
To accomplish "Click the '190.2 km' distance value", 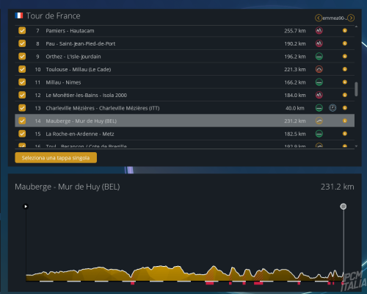I will click(295, 43).
